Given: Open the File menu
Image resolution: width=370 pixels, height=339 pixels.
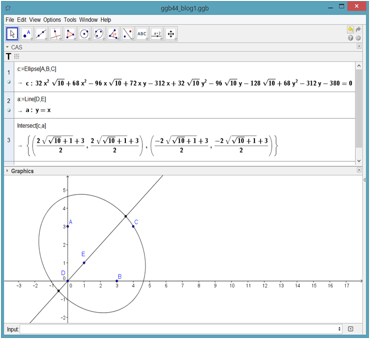Looking at the screenshot, I should [x=10, y=20].
